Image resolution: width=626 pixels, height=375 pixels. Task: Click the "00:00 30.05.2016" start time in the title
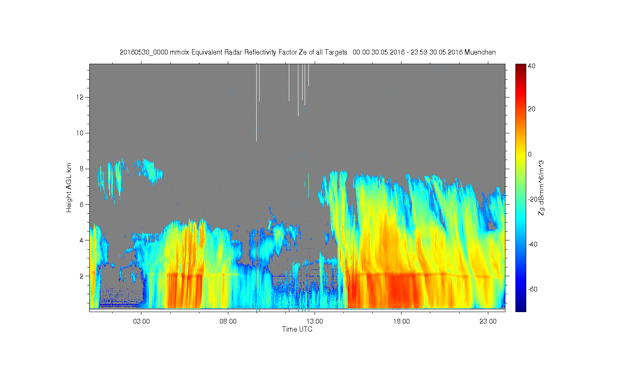point(379,52)
